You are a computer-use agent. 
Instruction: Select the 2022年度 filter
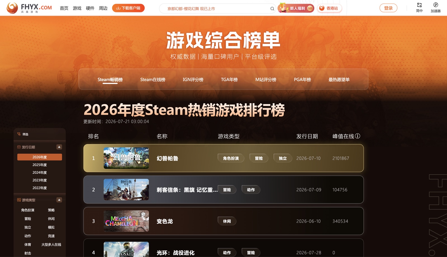coord(40,188)
